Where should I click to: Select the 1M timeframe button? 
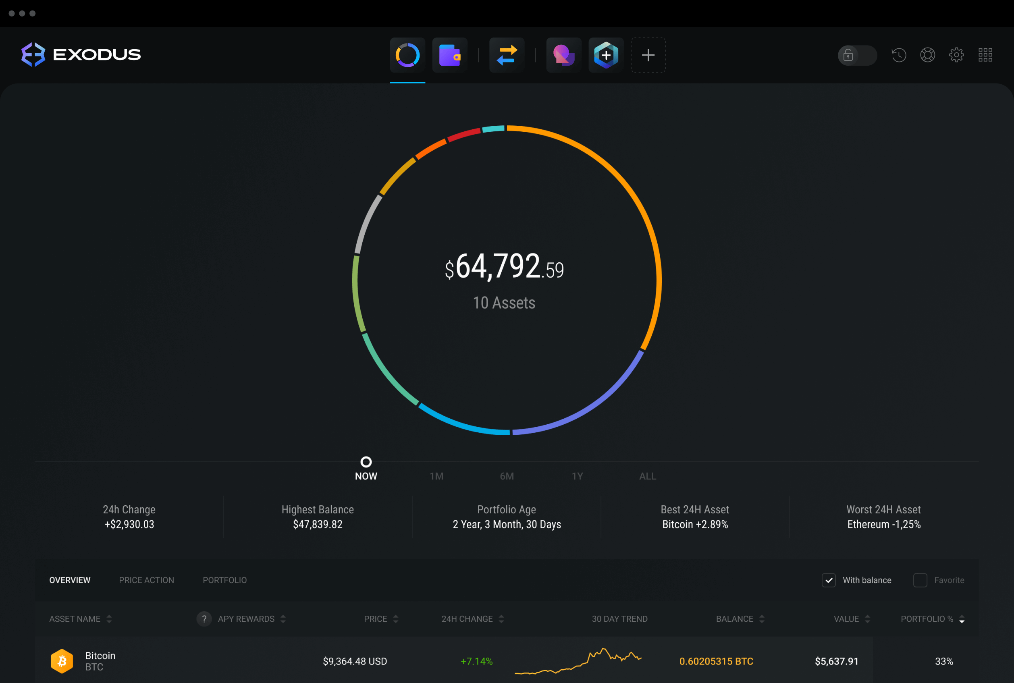(x=437, y=475)
